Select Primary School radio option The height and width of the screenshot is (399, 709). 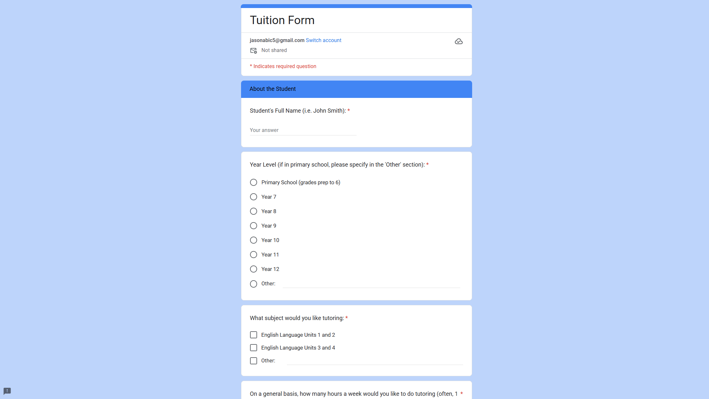point(254,183)
